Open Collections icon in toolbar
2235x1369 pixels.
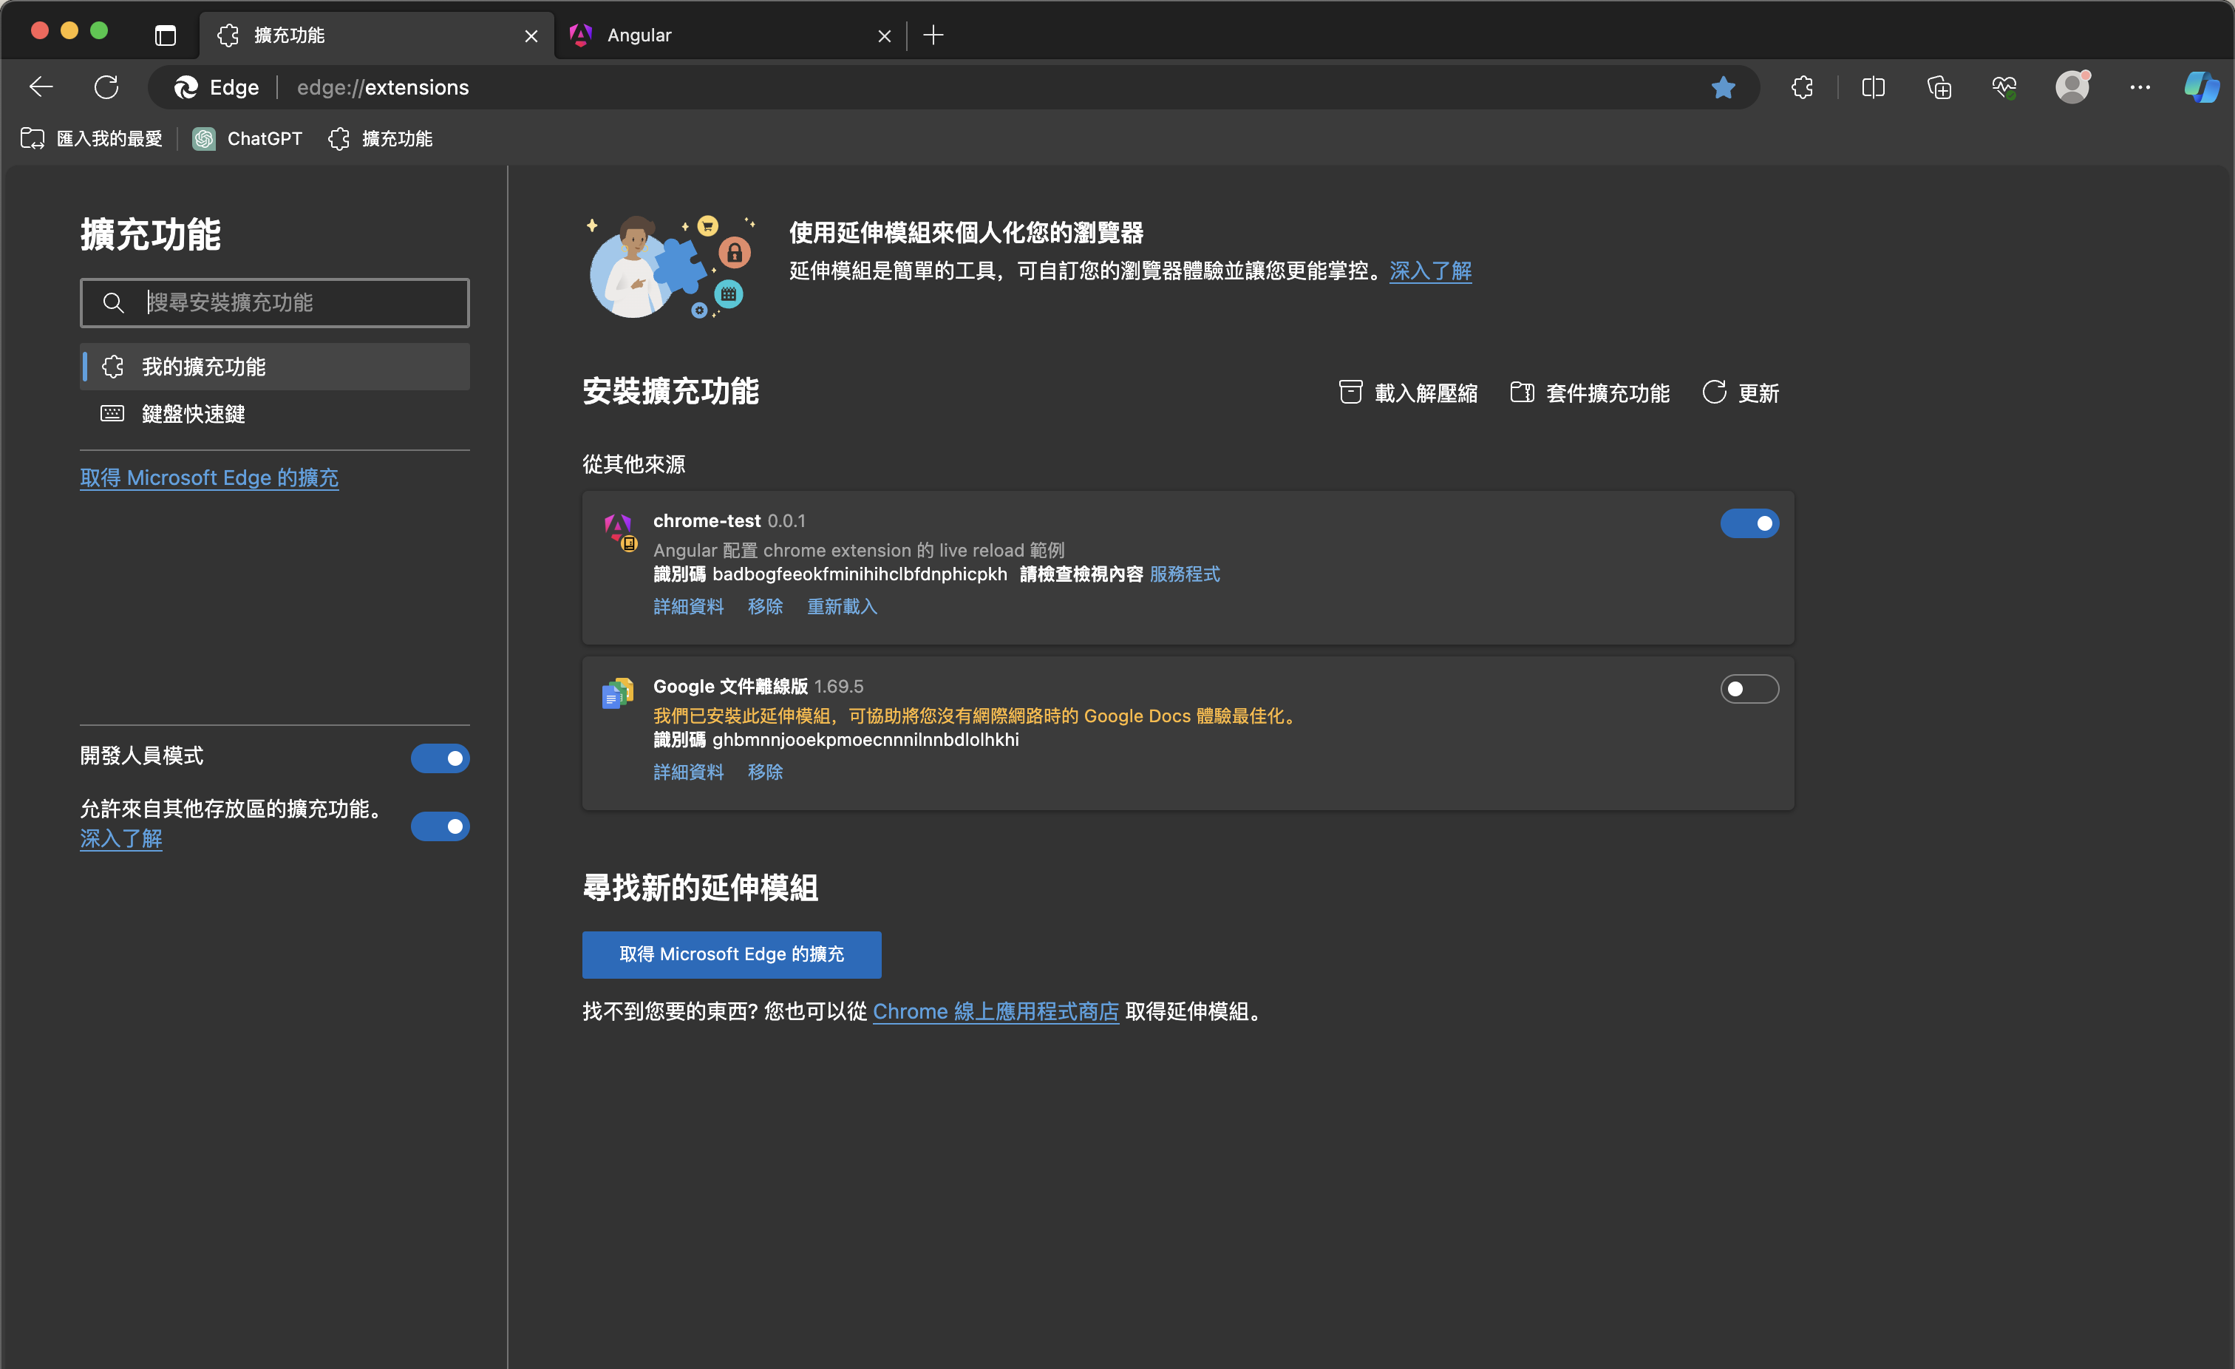pos(1939,87)
